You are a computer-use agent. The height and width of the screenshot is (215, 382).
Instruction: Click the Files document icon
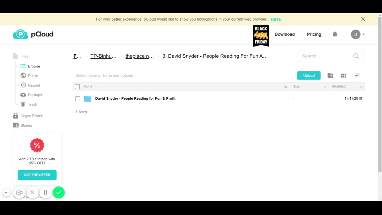click(16, 56)
